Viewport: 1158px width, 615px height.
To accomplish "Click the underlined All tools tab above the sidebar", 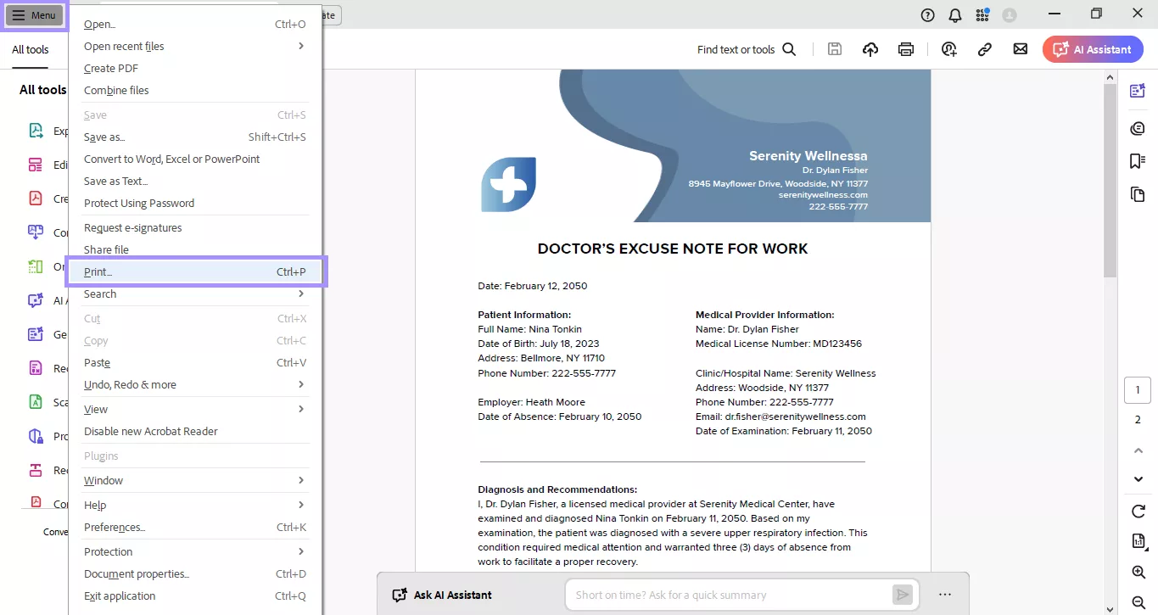I will click(31, 50).
